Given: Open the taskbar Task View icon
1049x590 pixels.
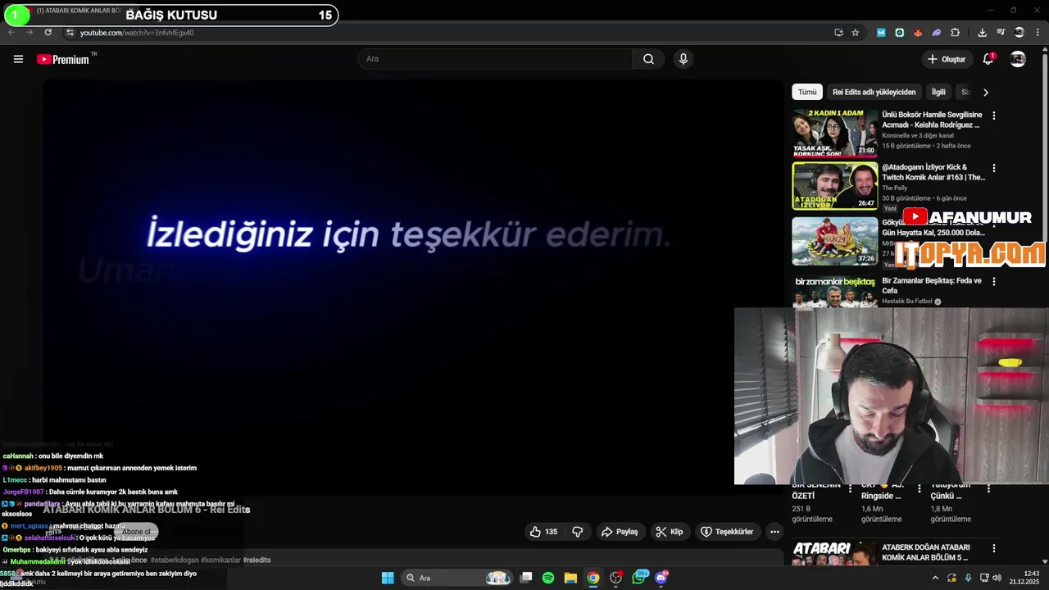Looking at the screenshot, I should coord(526,578).
